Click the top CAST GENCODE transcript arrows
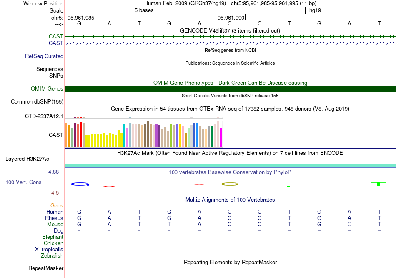Screen dimensions: 396x278 pos(230,37)
